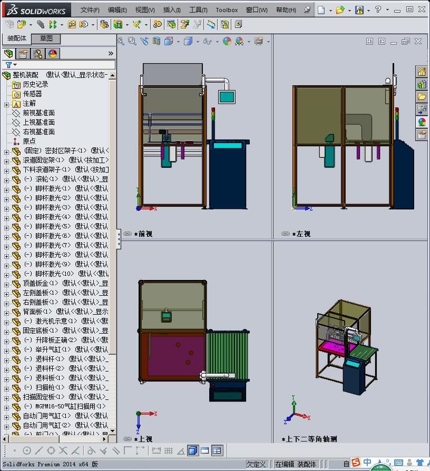Viewport: 430px width, 471px height.
Task: Open the 文件(F) menu
Action: (90, 10)
